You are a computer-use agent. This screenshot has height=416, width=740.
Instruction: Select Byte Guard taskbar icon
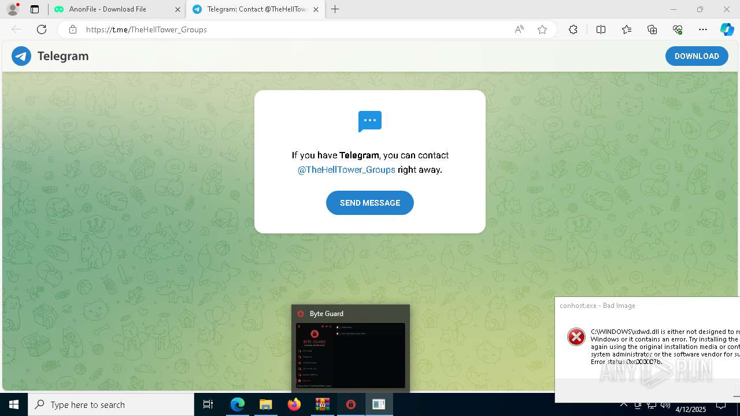click(x=350, y=404)
